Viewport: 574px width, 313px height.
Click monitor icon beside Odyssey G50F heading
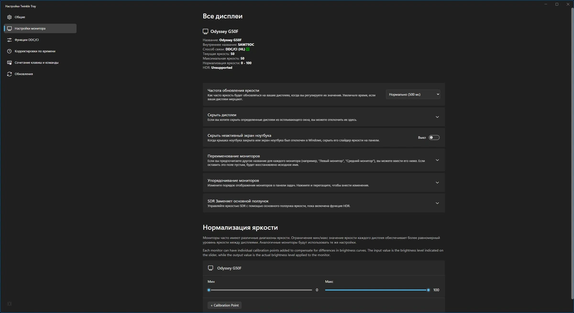click(206, 32)
